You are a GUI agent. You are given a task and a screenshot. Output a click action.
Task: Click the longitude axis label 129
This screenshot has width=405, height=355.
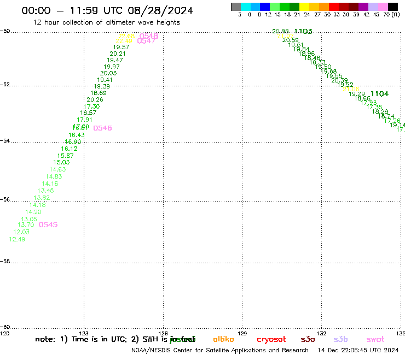(x=242, y=333)
